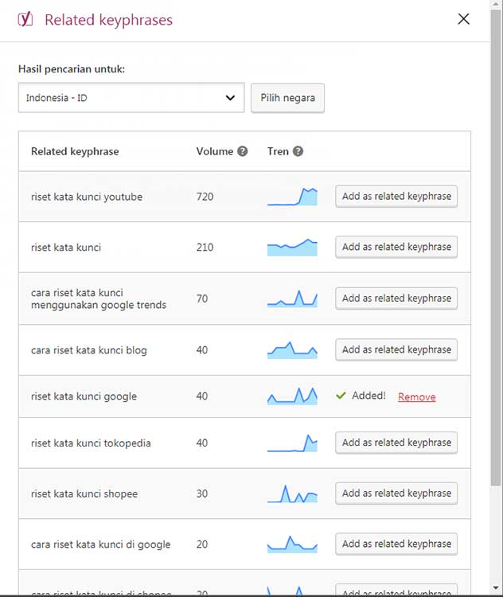Click the Tren help question mark icon
The image size is (503, 597).
[x=298, y=151]
